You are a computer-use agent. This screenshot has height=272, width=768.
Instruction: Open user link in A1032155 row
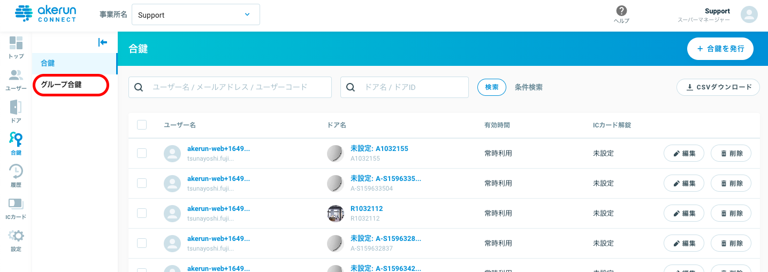218,149
